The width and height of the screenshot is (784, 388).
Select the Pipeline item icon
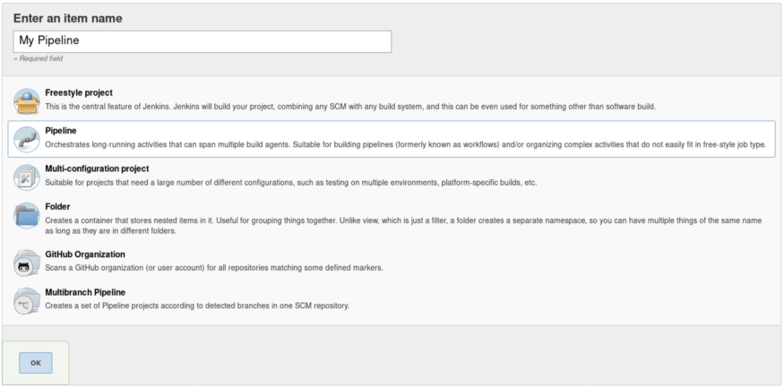(27, 138)
